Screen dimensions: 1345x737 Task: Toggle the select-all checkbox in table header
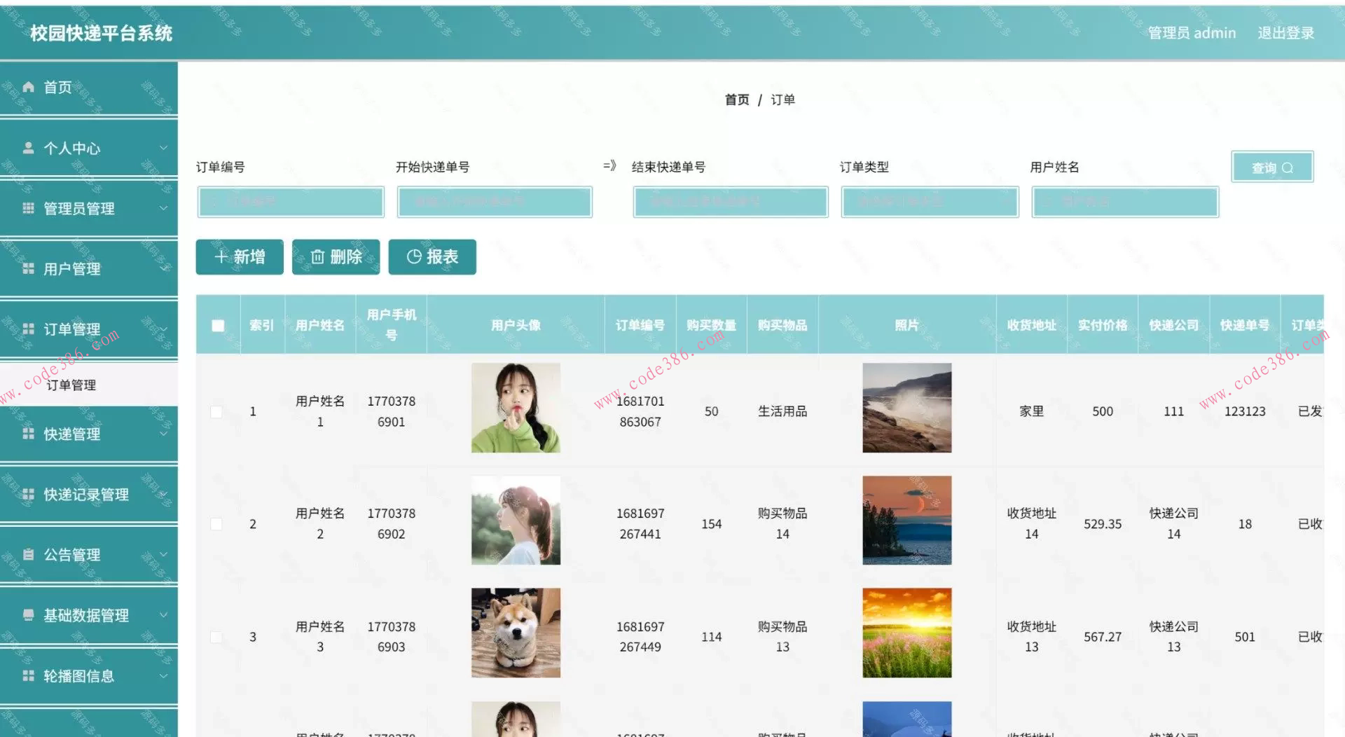click(217, 325)
